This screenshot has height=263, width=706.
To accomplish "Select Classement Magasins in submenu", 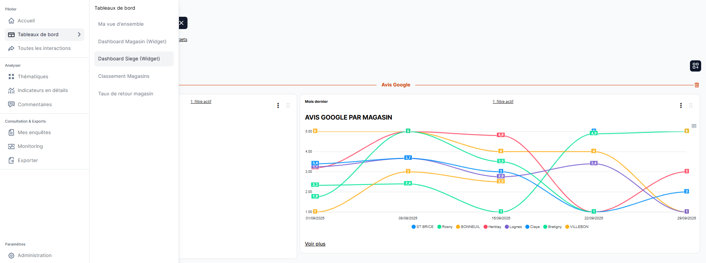I will [124, 76].
